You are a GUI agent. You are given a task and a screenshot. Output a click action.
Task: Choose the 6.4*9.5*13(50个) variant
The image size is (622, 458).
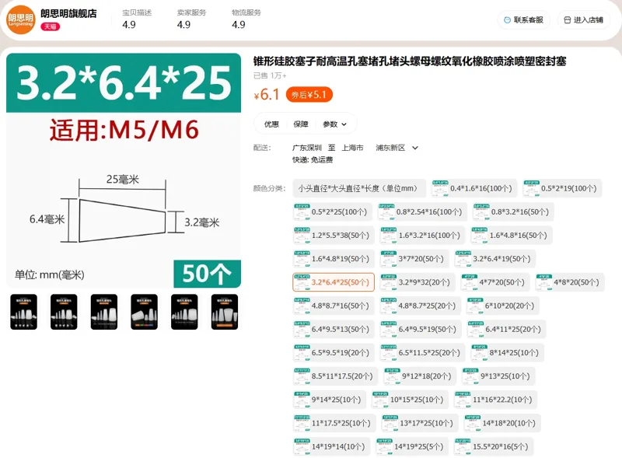coord(334,329)
